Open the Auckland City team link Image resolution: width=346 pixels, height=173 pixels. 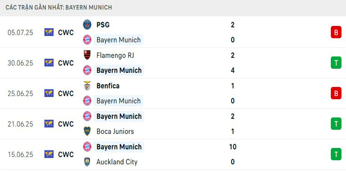117,162
